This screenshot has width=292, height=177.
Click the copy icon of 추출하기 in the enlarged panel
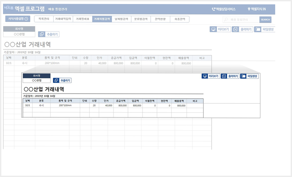click(x=56, y=80)
